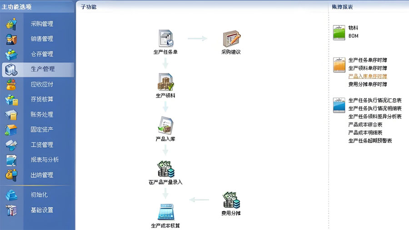Click the 费用分摊 money icon

click(x=231, y=200)
